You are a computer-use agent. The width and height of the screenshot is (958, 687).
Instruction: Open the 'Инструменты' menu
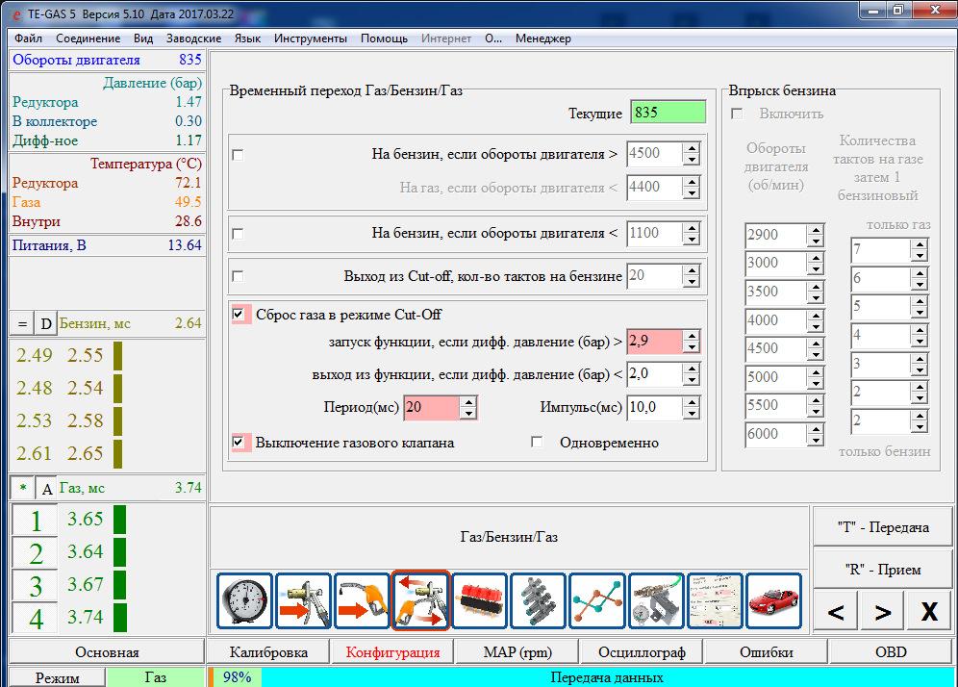[310, 38]
